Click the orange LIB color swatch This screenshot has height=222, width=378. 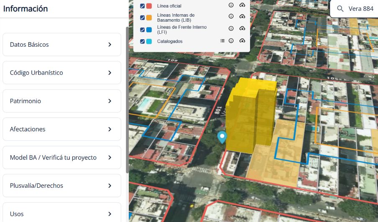click(x=149, y=18)
